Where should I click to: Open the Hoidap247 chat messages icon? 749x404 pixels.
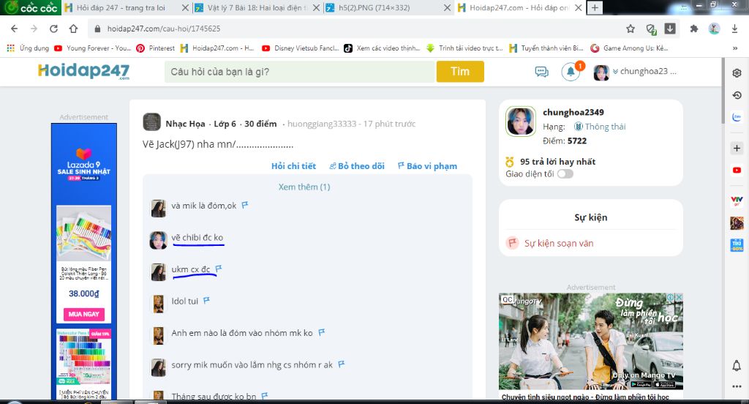click(x=542, y=72)
